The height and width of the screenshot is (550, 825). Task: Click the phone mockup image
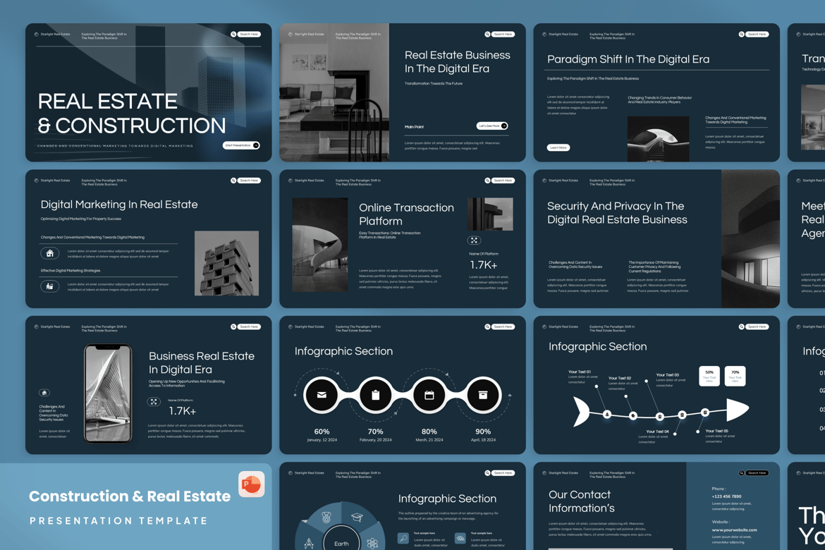[109, 393]
